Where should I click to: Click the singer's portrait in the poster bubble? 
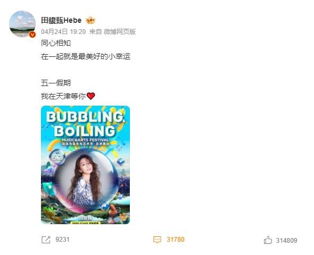85,180
